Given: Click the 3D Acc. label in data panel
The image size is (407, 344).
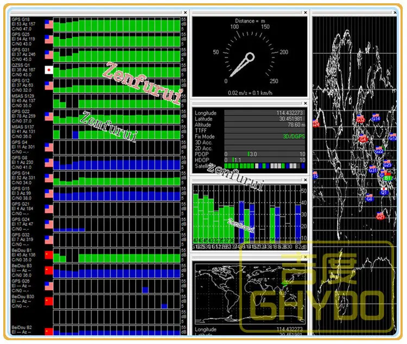Looking at the screenshot, I should [x=203, y=142].
